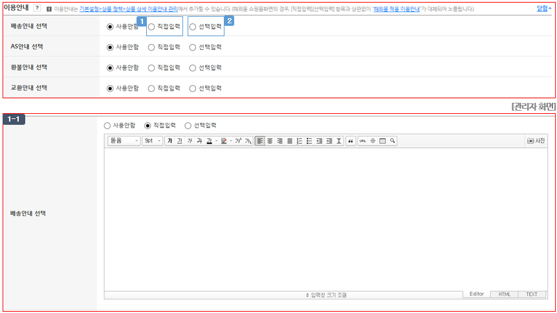The height and width of the screenshot is (313, 557).
Task: Open the 사진 photo upload button
Action: 536,141
